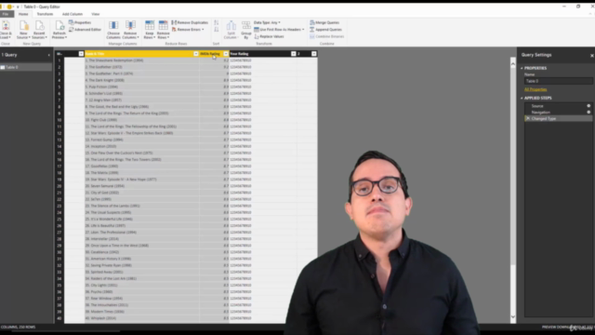
Task: Click the query Name input field
Action: [x=558, y=81]
